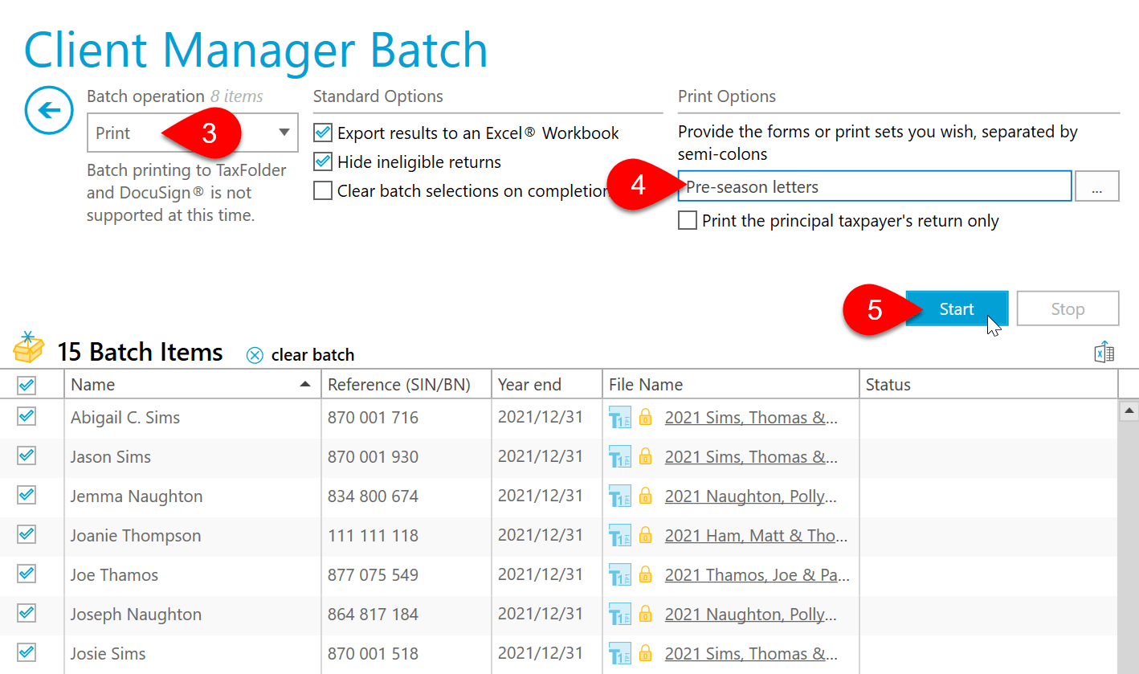Click the batch box icon beside 15 Batch Items

[x=29, y=347]
